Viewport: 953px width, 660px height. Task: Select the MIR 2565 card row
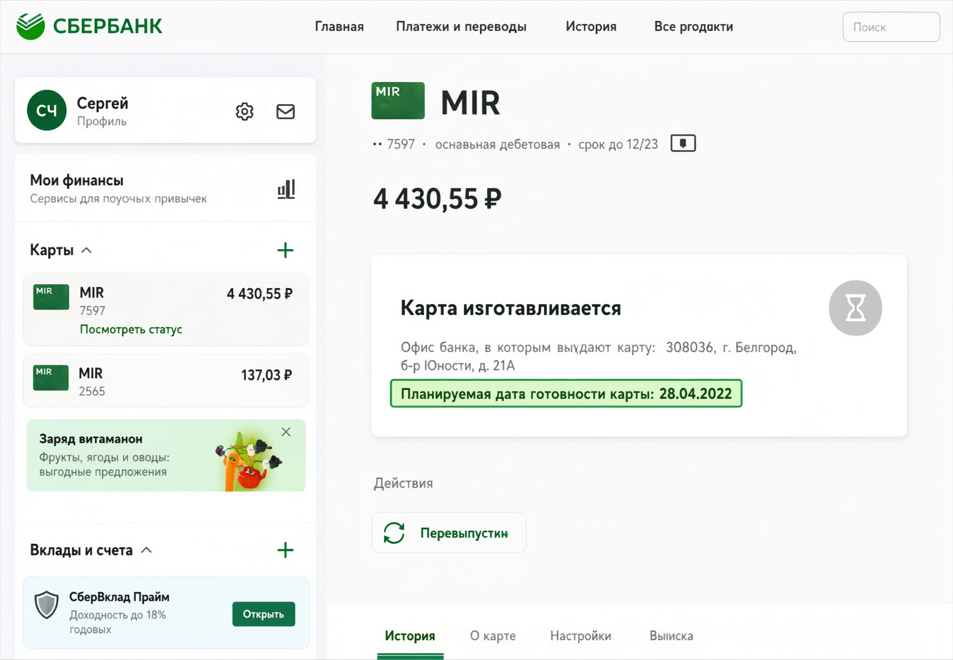(166, 381)
